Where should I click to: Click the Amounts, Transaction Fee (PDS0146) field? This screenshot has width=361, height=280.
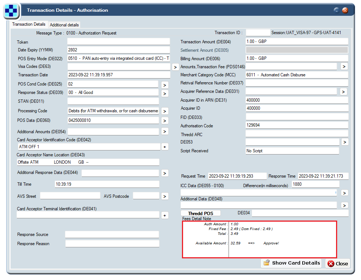pyautogui.click(x=291, y=66)
